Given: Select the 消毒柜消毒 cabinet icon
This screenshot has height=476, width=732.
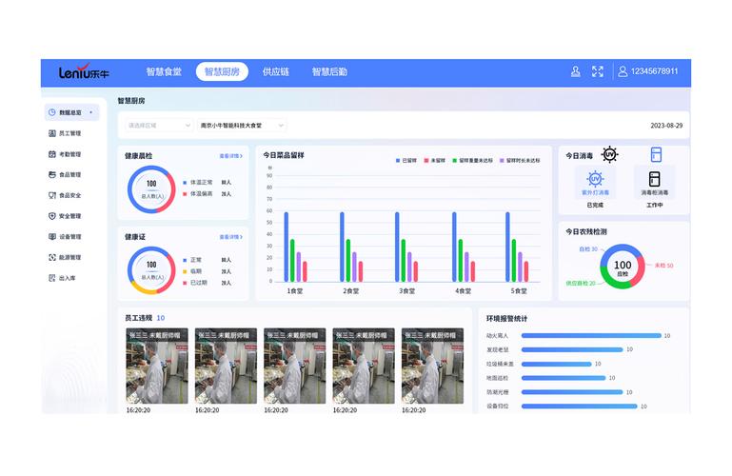Looking at the screenshot, I should tap(654, 179).
